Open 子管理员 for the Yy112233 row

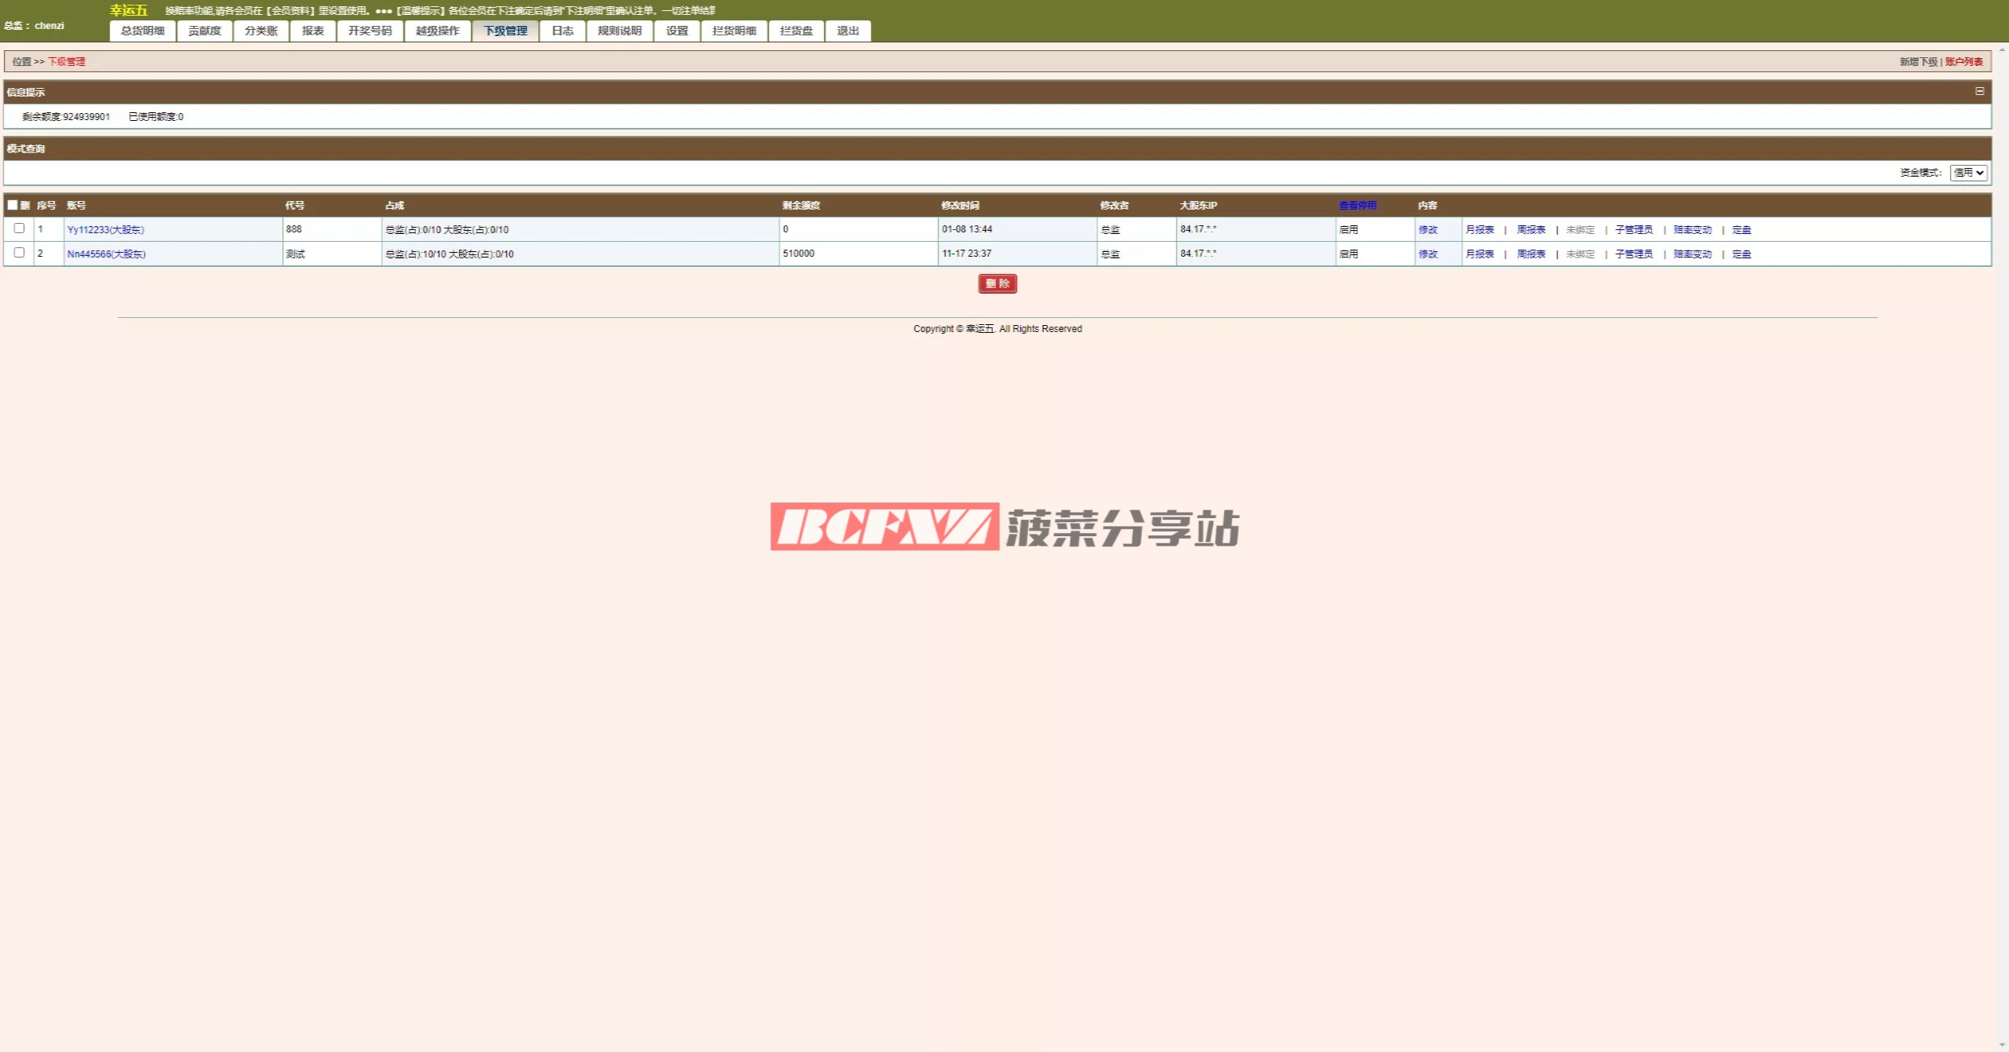tap(1633, 229)
